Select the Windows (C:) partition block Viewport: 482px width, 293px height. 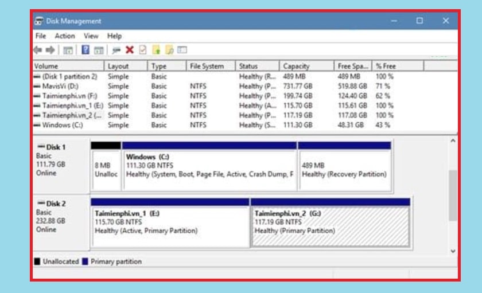coord(209,167)
